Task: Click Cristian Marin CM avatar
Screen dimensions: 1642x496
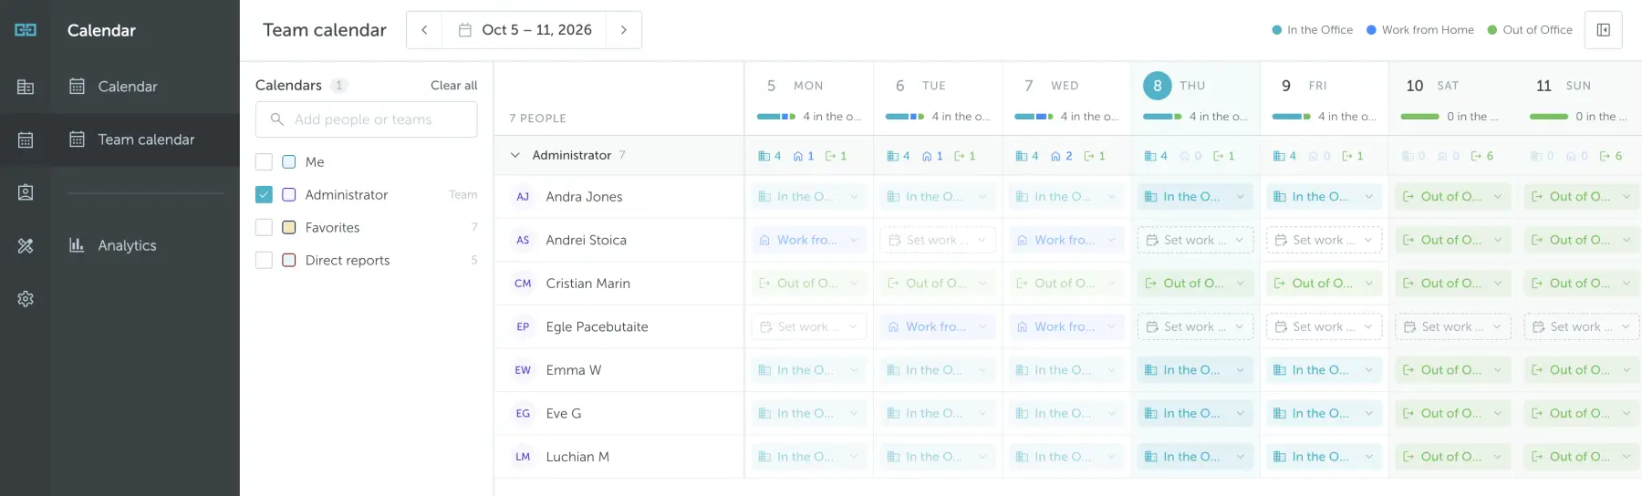Action: (x=523, y=284)
